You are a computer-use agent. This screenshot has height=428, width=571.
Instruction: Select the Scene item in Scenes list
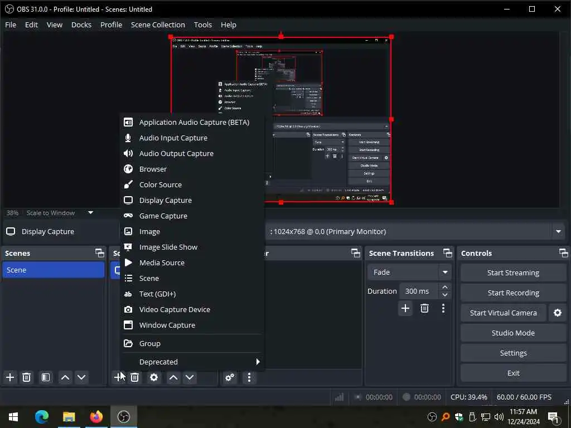coord(53,270)
